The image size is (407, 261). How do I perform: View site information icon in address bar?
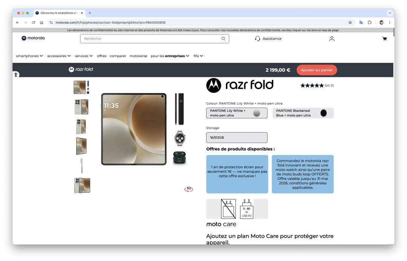[51, 23]
